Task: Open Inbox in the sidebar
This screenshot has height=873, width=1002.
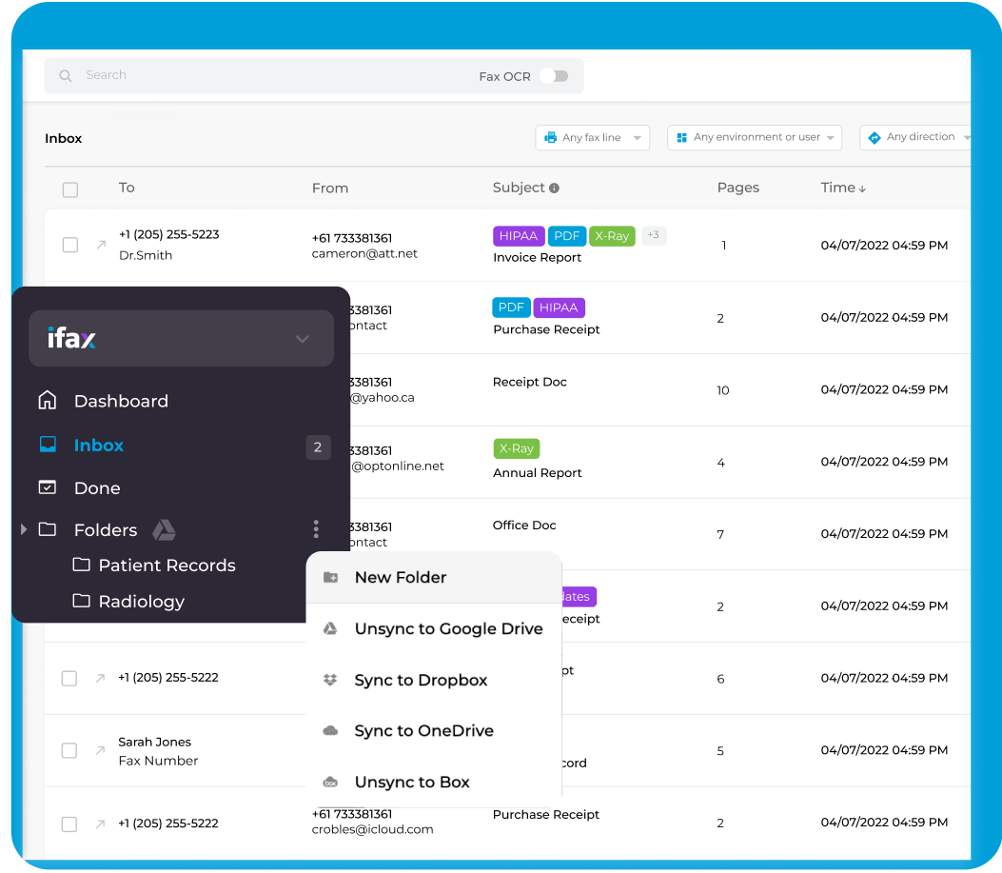Action: point(99,446)
